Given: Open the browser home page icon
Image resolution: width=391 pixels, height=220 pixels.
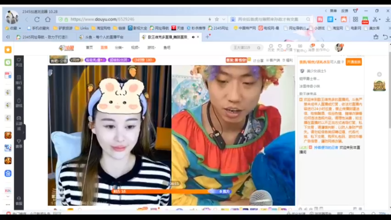Looking at the screenshot, I should (x=47, y=19).
